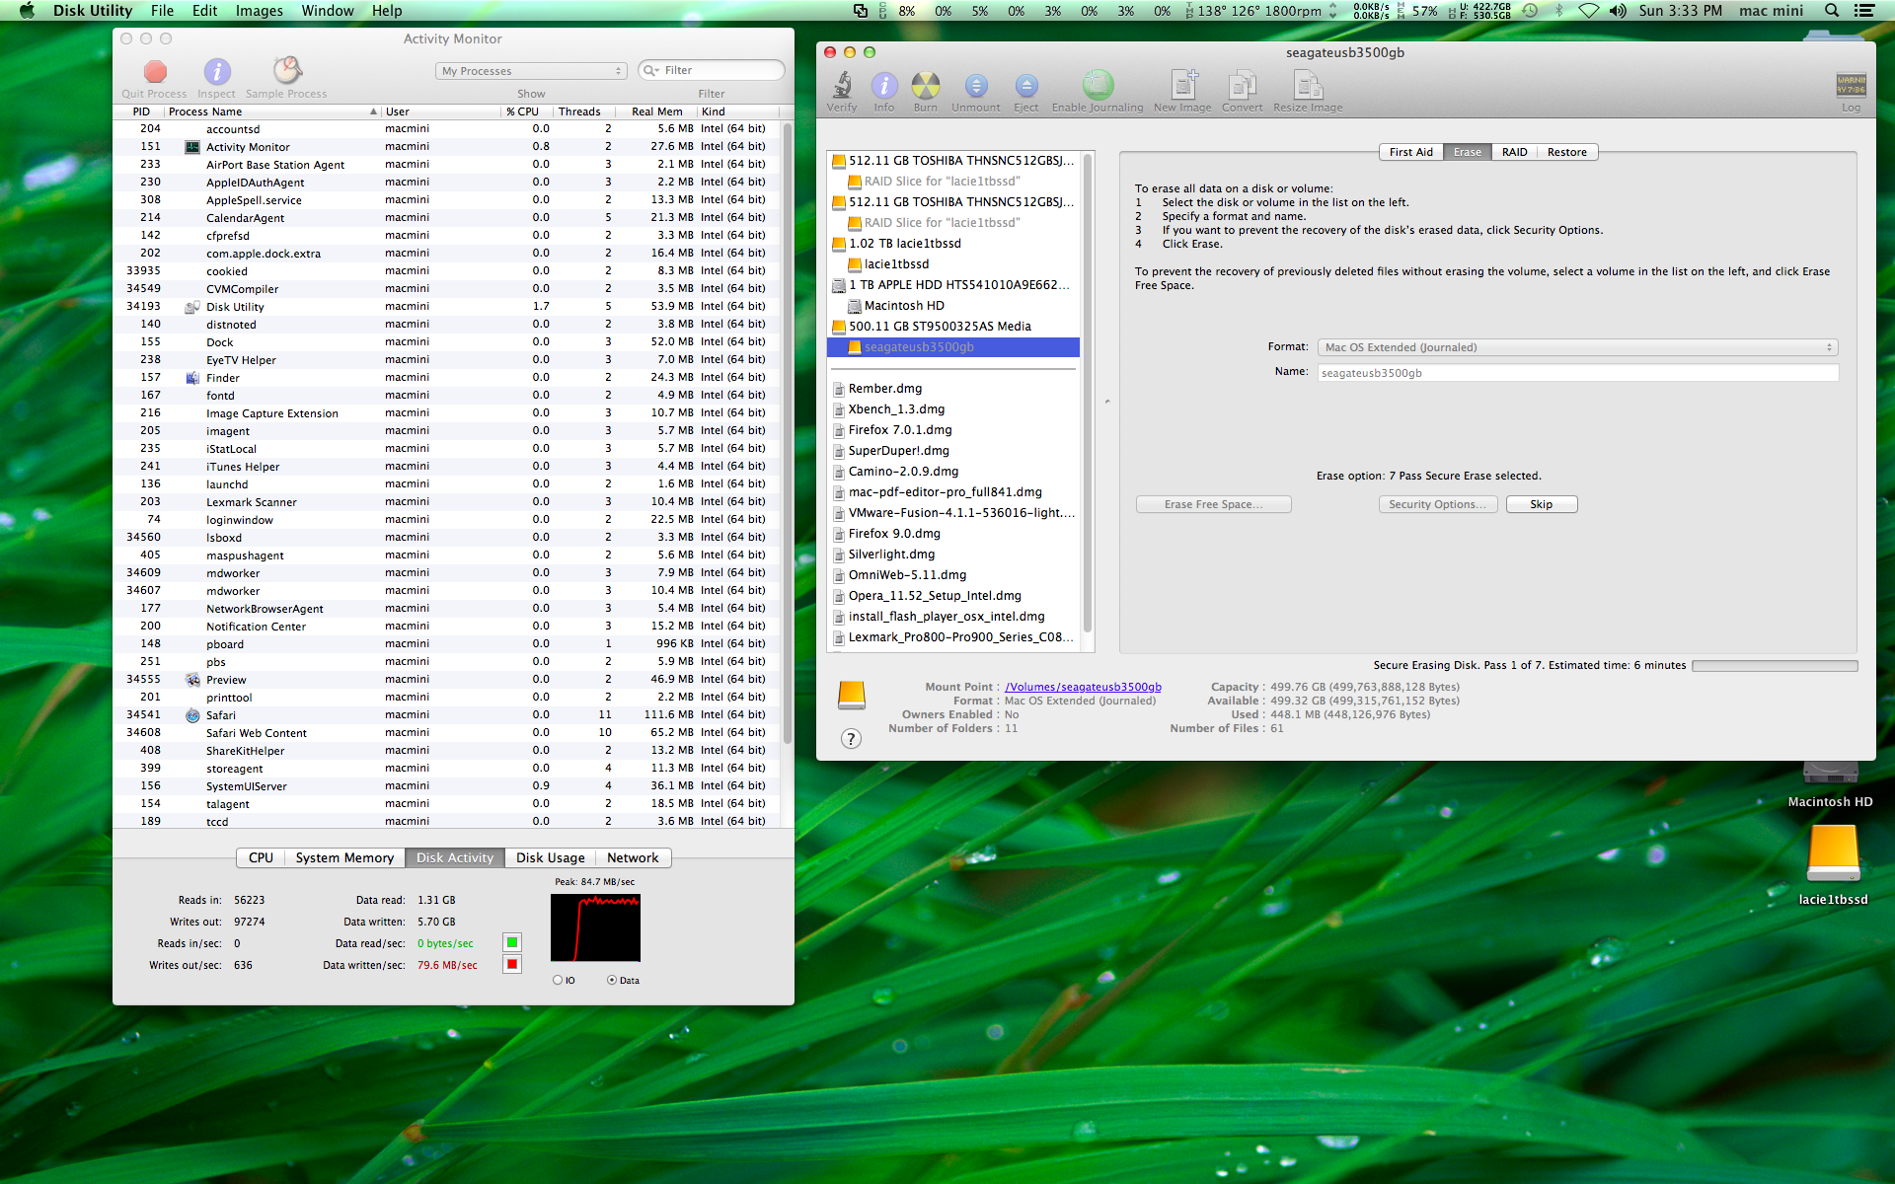Click the Verify microscope icon
Viewport: 1895px width, 1184px height.
click(842, 86)
